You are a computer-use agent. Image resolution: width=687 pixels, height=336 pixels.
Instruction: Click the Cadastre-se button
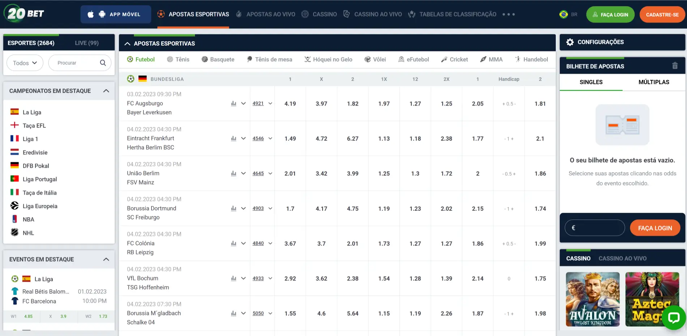click(663, 14)
